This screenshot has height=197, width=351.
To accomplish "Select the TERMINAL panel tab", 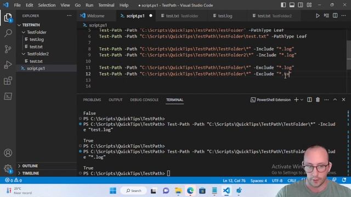I will 174,100.
